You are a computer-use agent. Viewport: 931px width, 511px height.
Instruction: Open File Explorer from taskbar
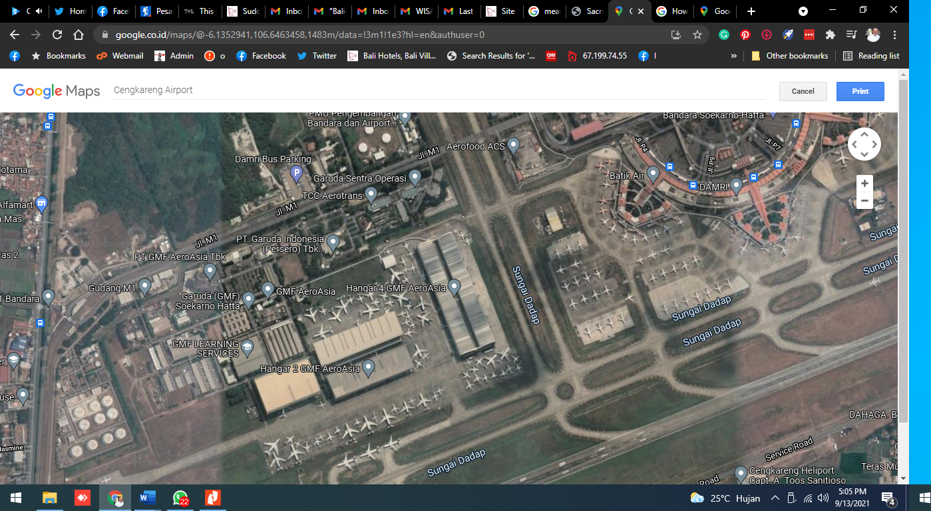pyautogui.click(x=50, y=498)
